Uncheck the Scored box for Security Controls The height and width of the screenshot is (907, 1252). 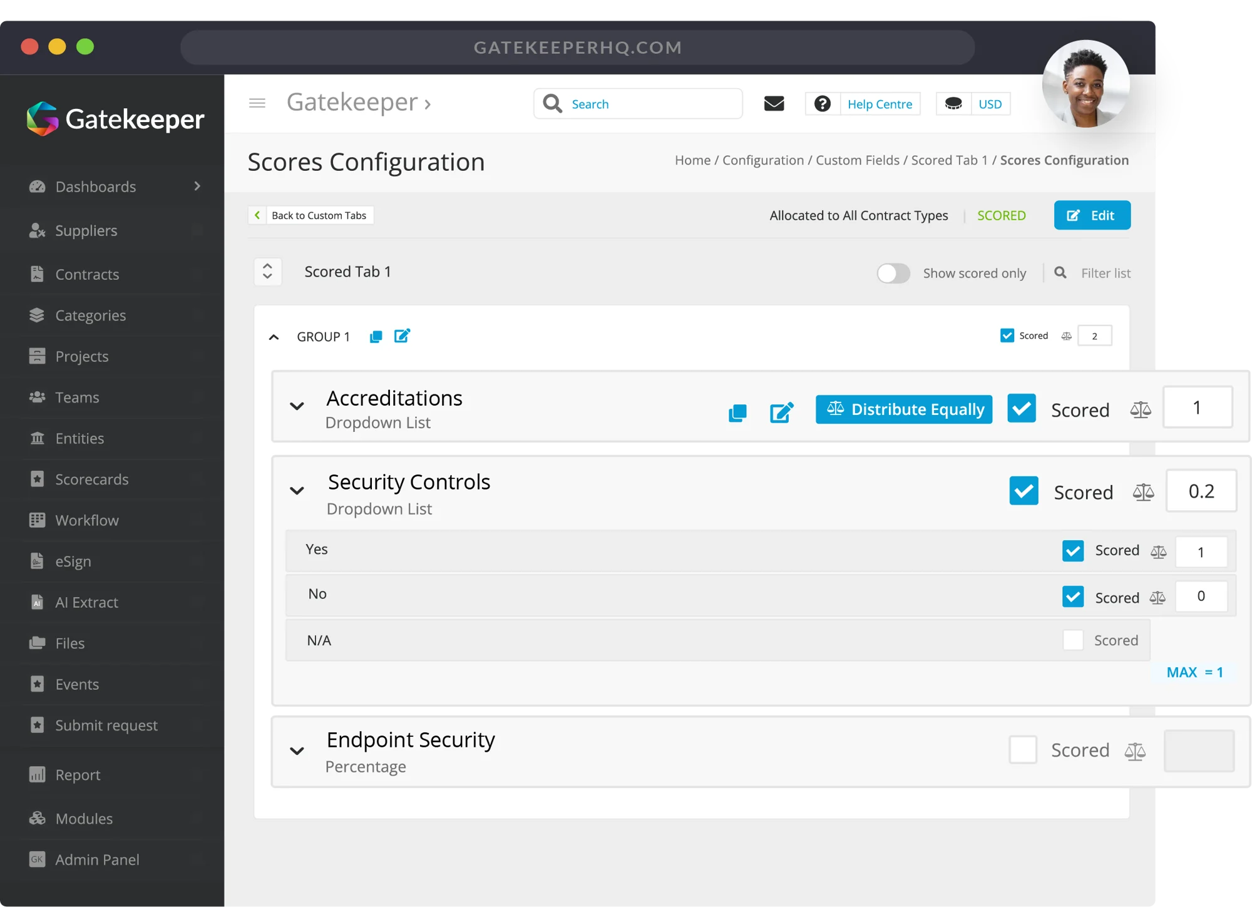point(1024,491)
